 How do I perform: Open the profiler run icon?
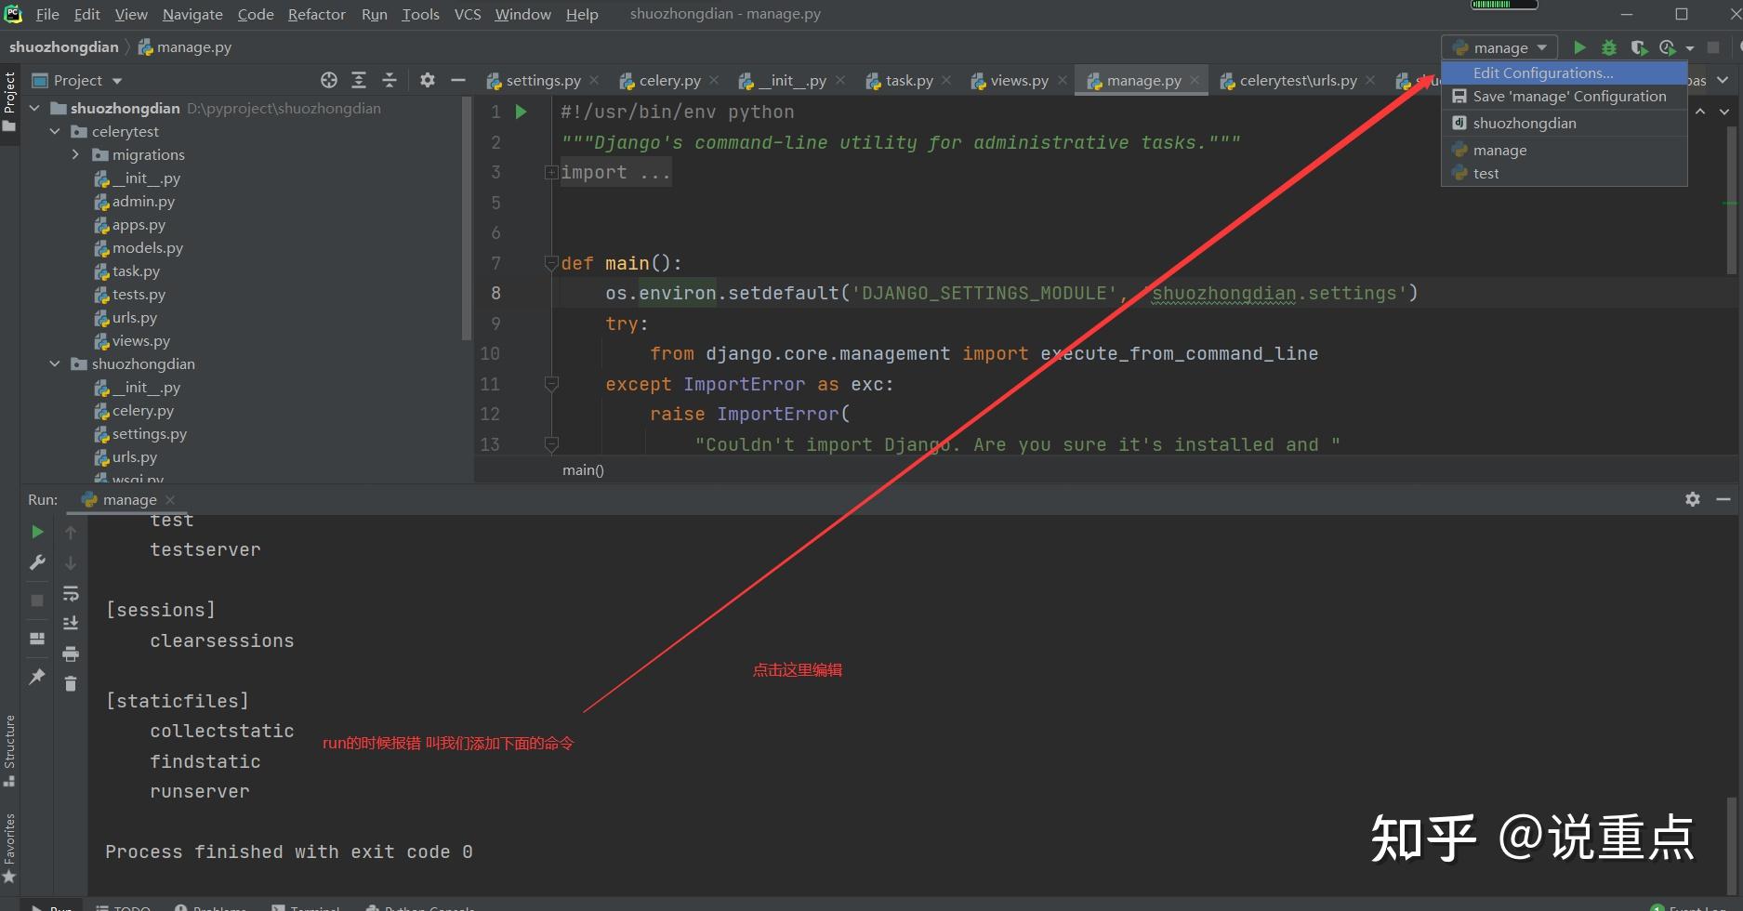1668,47
